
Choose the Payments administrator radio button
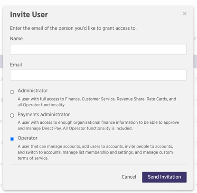[x=12, y=115]
